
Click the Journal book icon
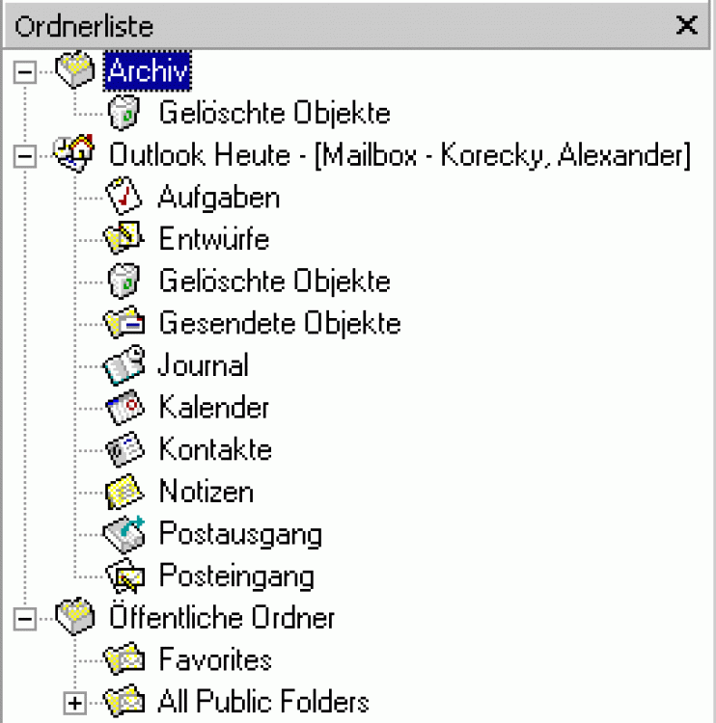point(127,365)
